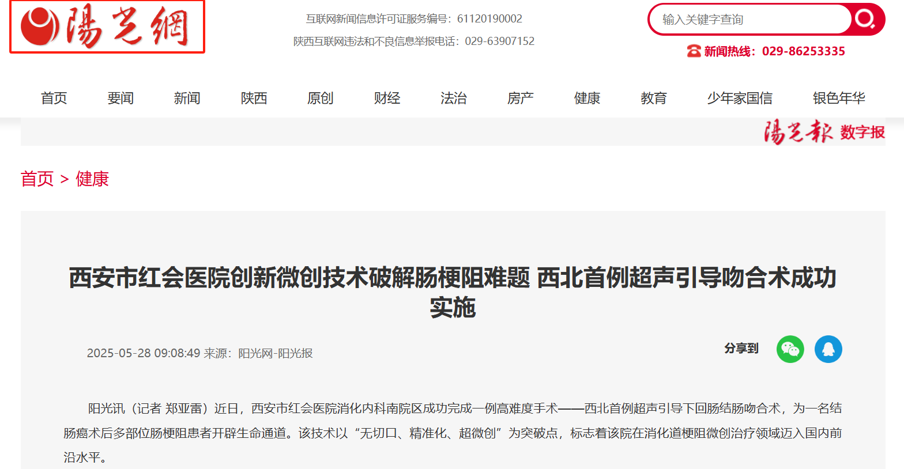Click the red telephone hotline icon
904x469 pixels.
click(694, 51)
